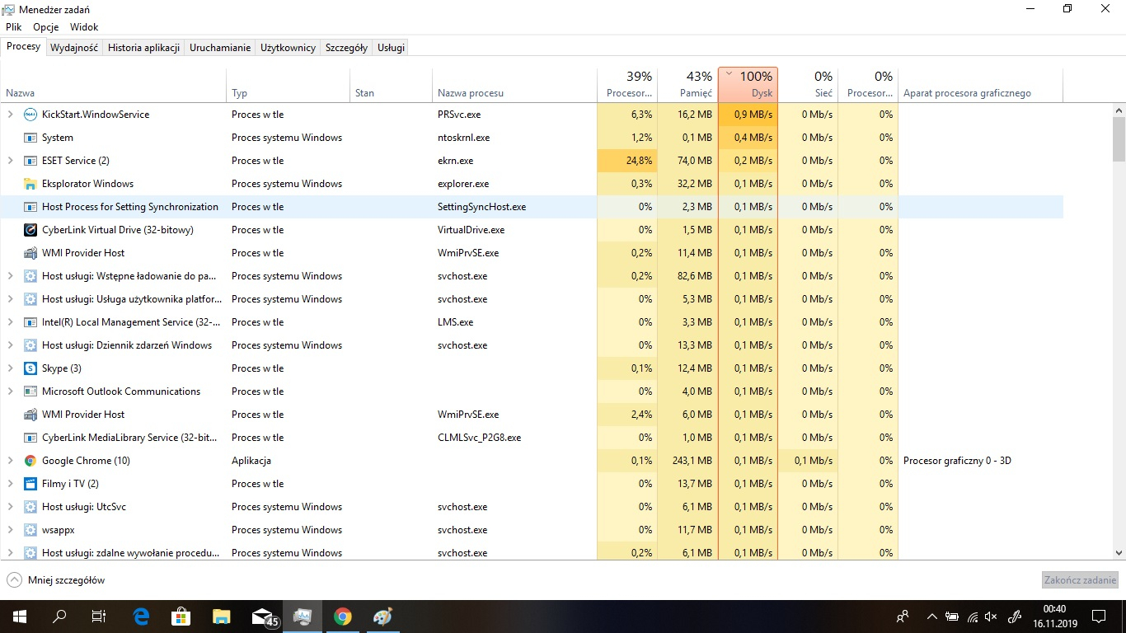
Task: Click the Host usługi: UtcSvc gear icon
Action: pyautogui.click(x=30, y=507)
